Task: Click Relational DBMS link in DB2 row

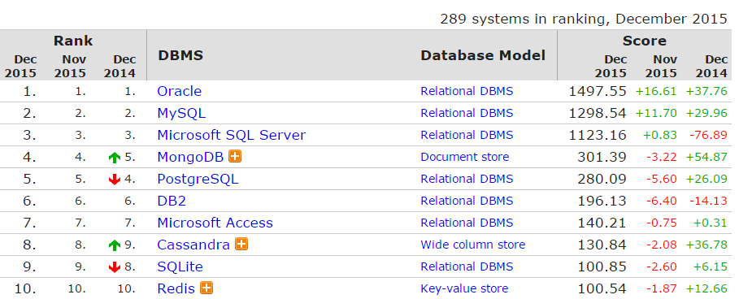Action: click(467, 201)
